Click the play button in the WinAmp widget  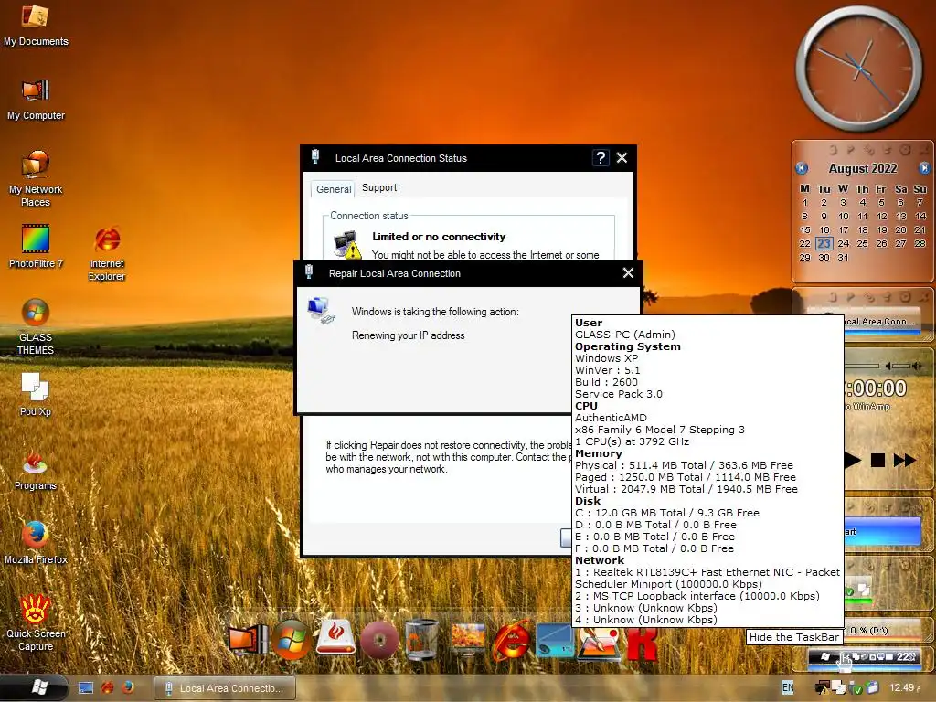(853, 461)
